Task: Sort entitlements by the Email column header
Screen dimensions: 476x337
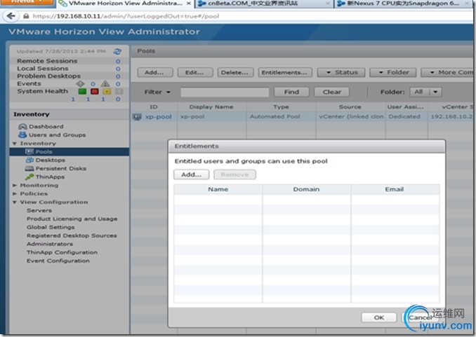Action: 395,189
